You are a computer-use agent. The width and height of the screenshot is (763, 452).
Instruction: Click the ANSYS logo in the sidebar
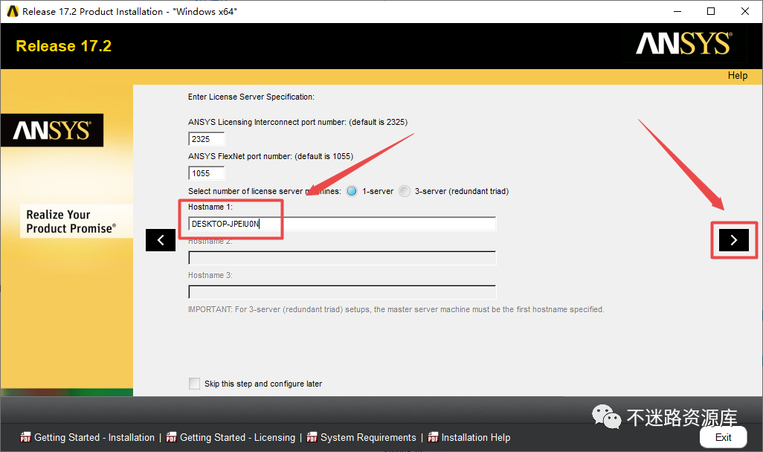(52, 130)
